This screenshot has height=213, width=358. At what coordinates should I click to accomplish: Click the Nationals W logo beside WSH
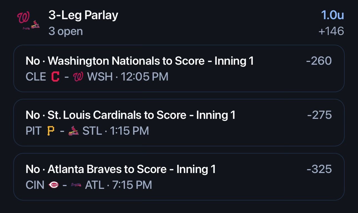click(x=78, y=77)
